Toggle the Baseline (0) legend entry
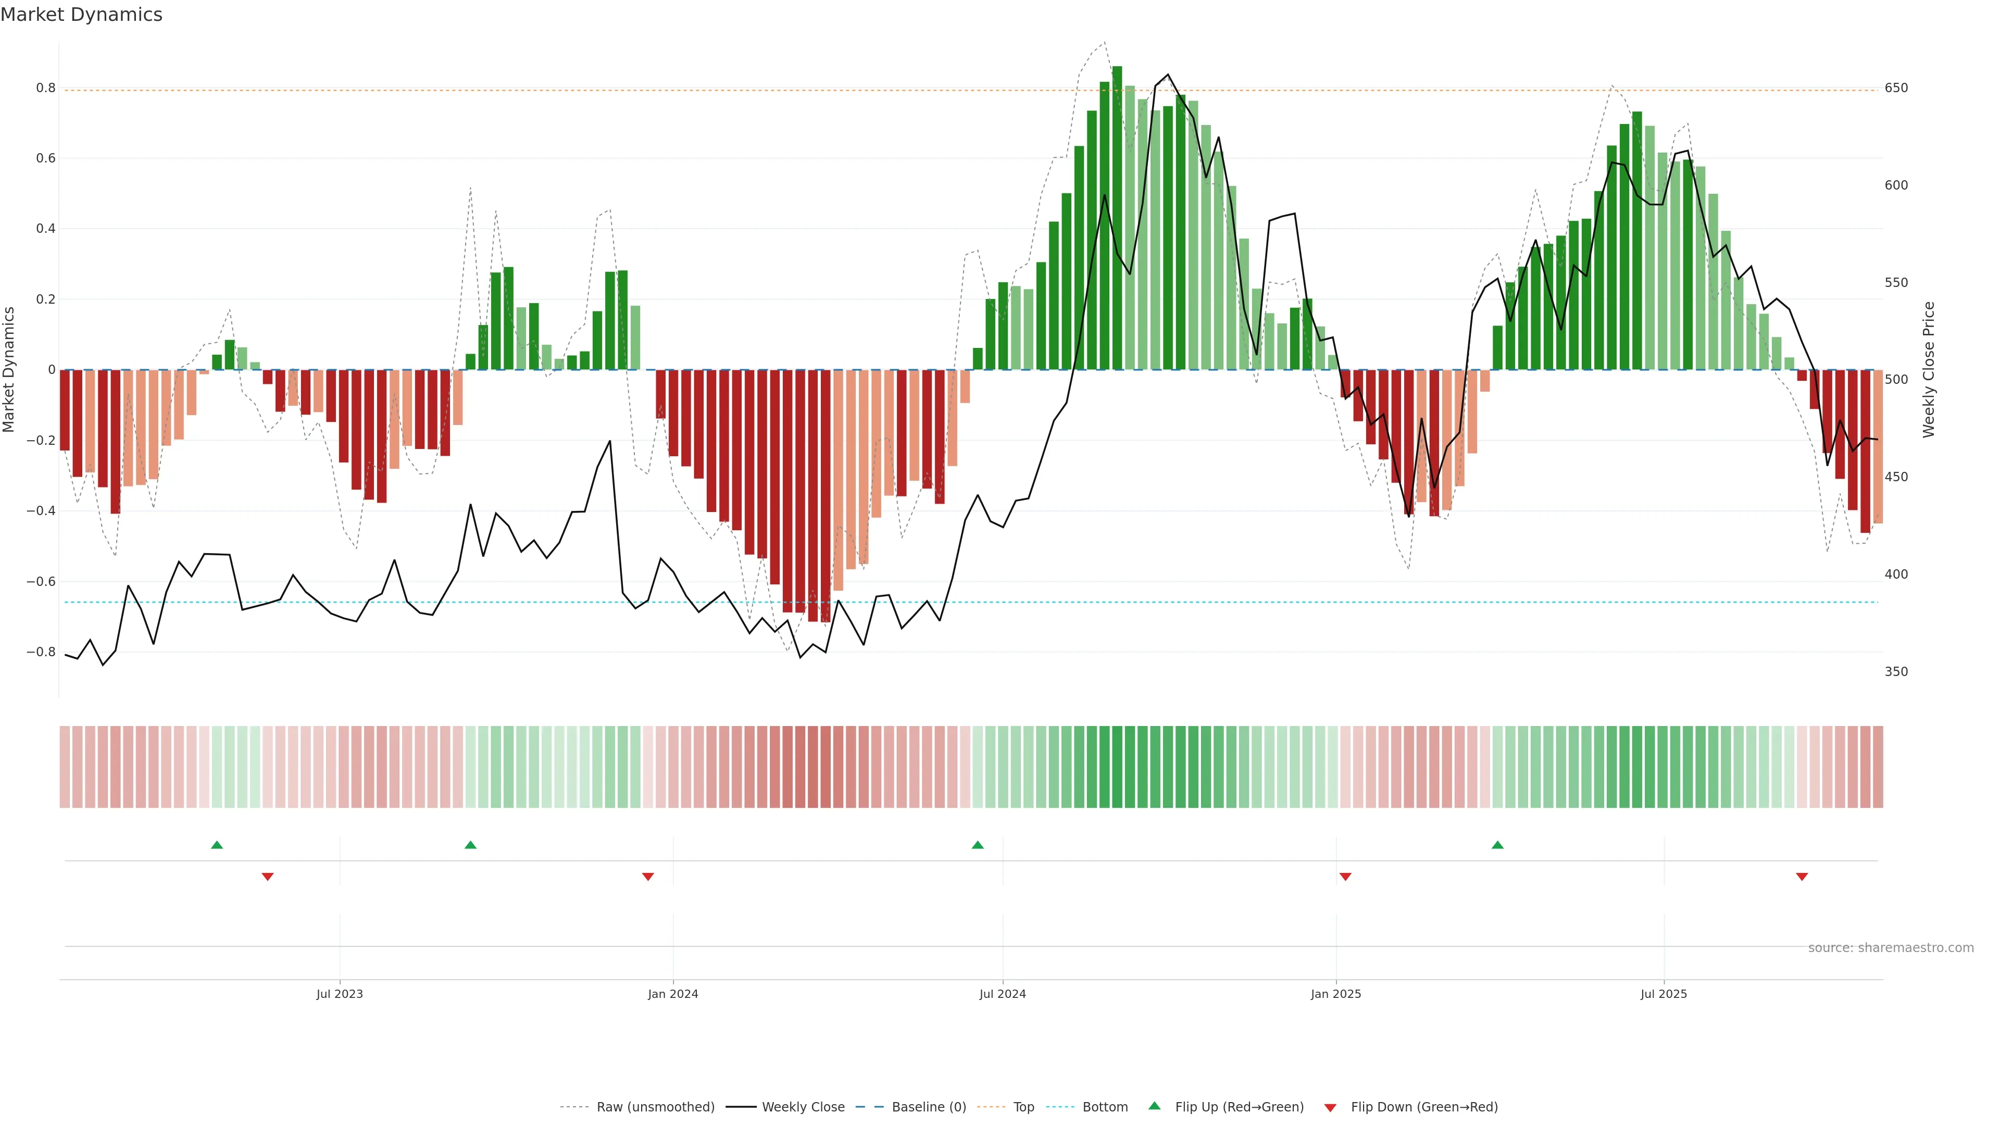Screen dimensions: 2000x1125 click(x=929, y=1107)
